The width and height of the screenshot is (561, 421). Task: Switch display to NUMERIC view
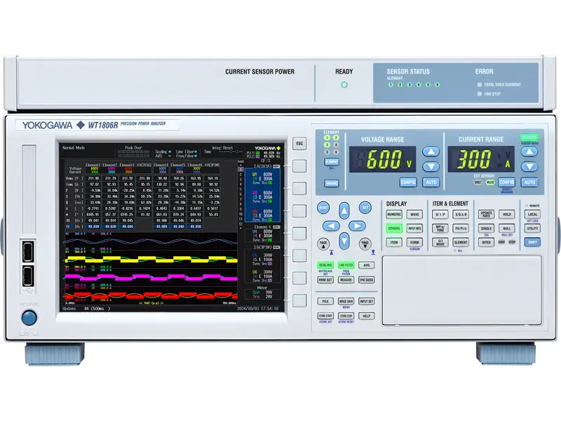click(x=394, y=214)
